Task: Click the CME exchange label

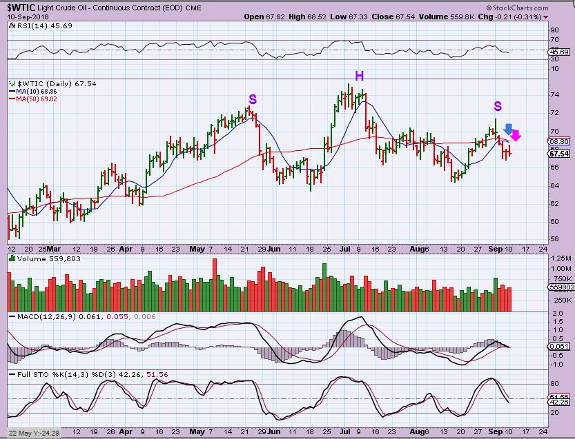Action: pos(193,8)
